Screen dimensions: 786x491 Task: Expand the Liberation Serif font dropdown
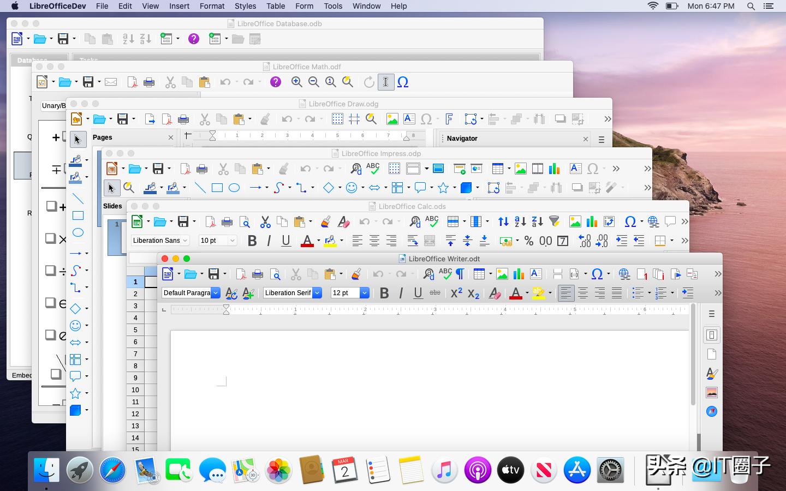tap(317, 293)
